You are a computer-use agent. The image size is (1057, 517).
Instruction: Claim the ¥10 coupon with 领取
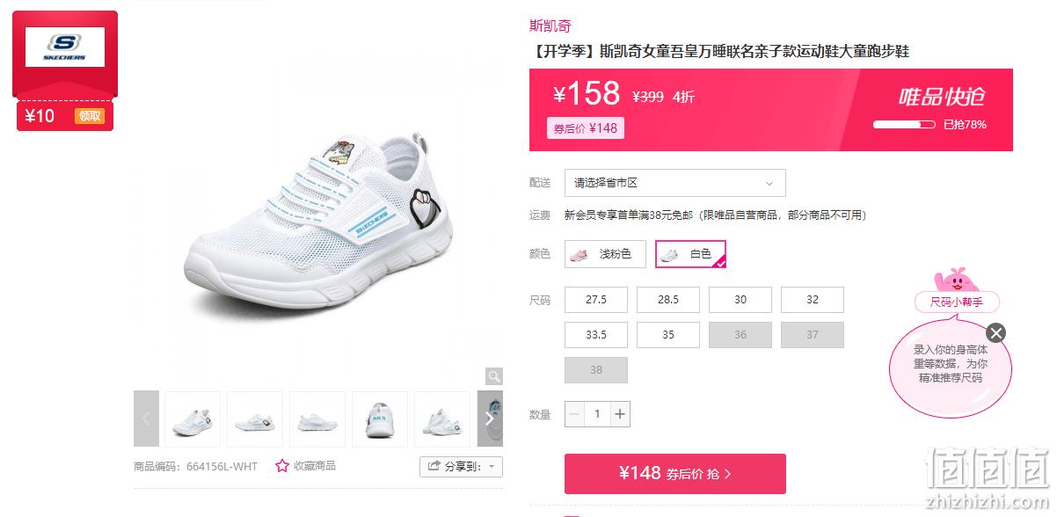click(x=90, y=116)
